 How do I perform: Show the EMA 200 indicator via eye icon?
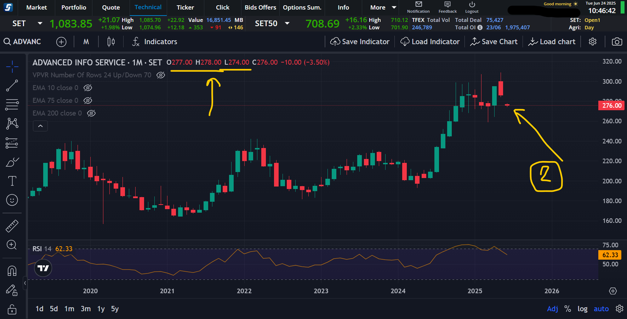pyautogui.click(x=91, y=113)
